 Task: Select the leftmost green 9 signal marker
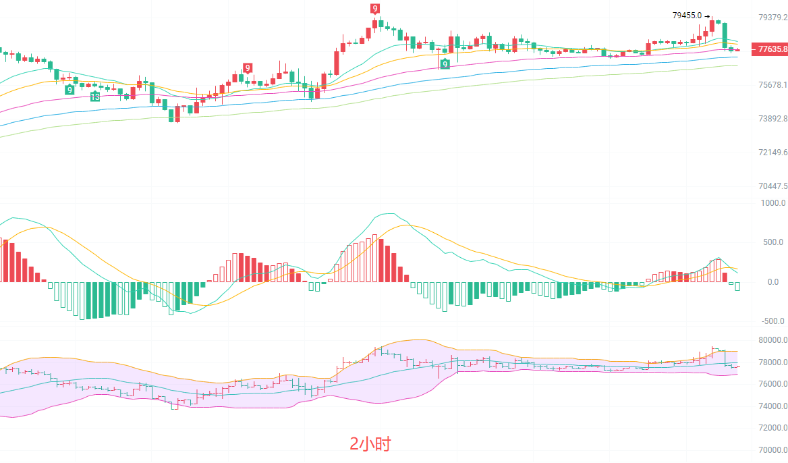click(69, 90)
